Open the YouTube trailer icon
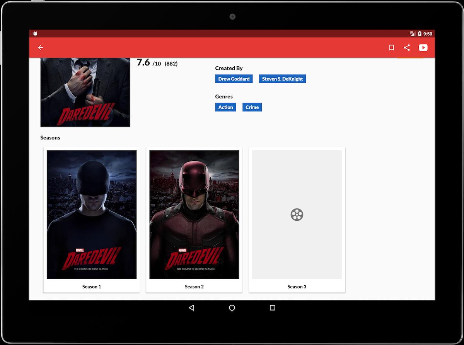The image size is (464, 345). (423, 48)
